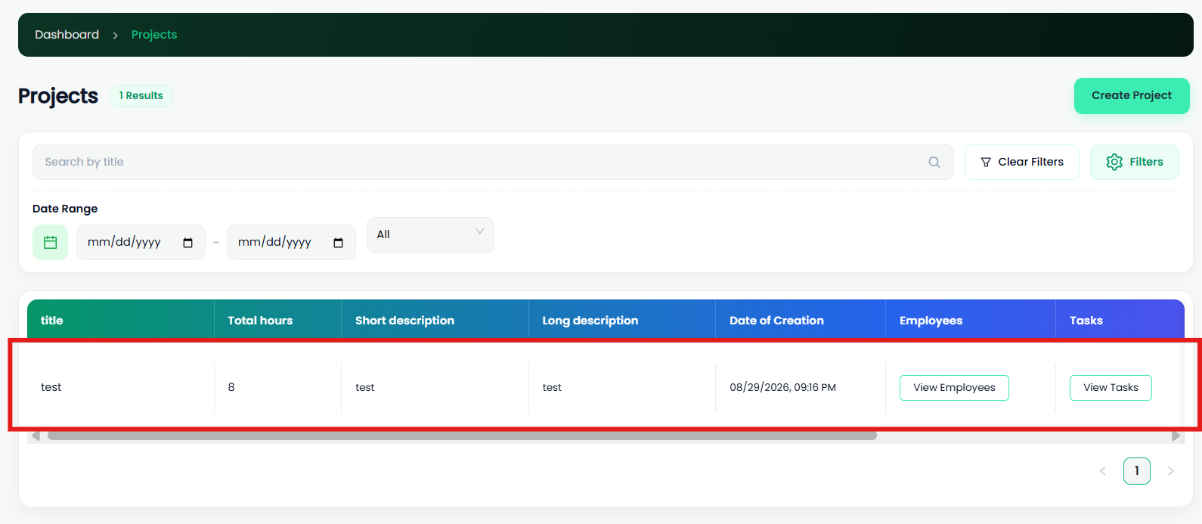Click the creation date 08/29/2026, 09:16 PM
This screenshot has height=524, width=1202.
coord(782,388)
